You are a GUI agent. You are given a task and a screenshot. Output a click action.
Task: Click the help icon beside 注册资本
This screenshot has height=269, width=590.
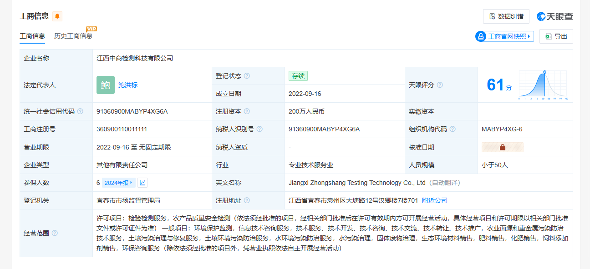[x=247, y=111]
